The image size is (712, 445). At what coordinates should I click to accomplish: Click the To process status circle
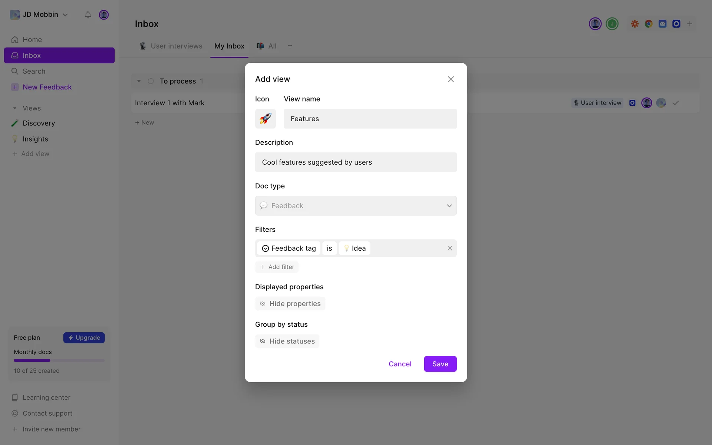[151, 81]
